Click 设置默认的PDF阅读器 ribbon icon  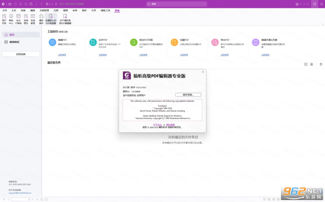coord(51,19)
